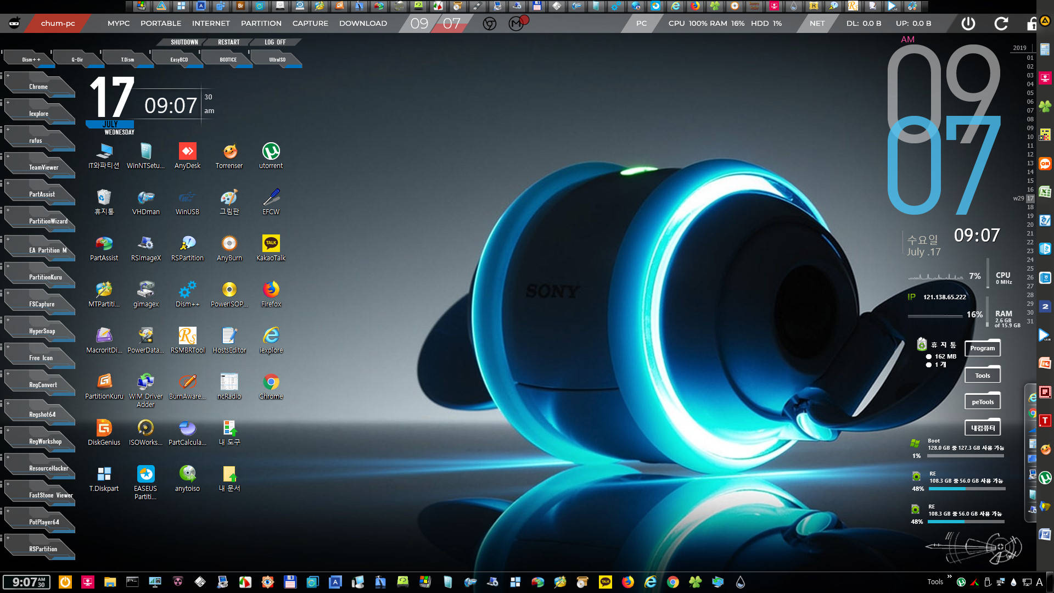
Task: Open the PARTITION menu item
Action: click(261, 23)
